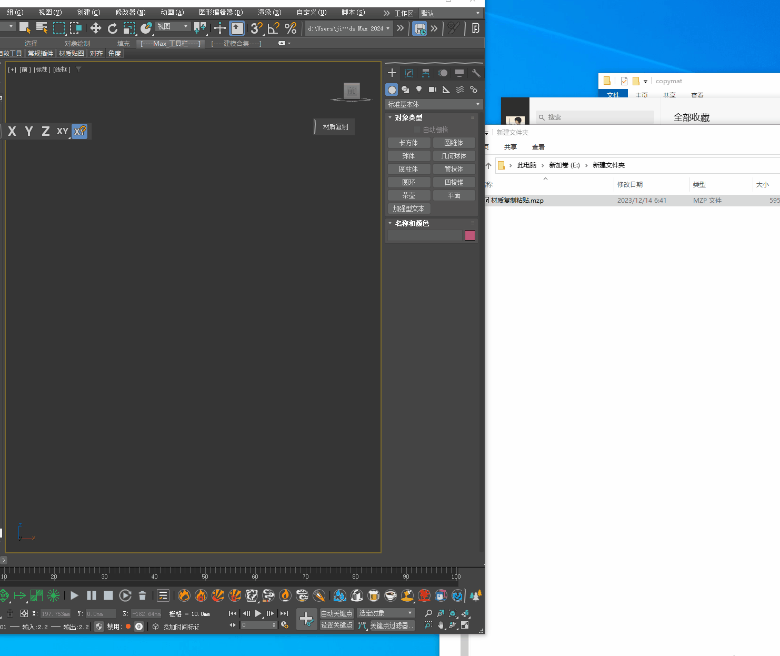The height and width of the screenshot is (656, 780).
Task: Open the Modify panel tab
Action: (409, 73)
